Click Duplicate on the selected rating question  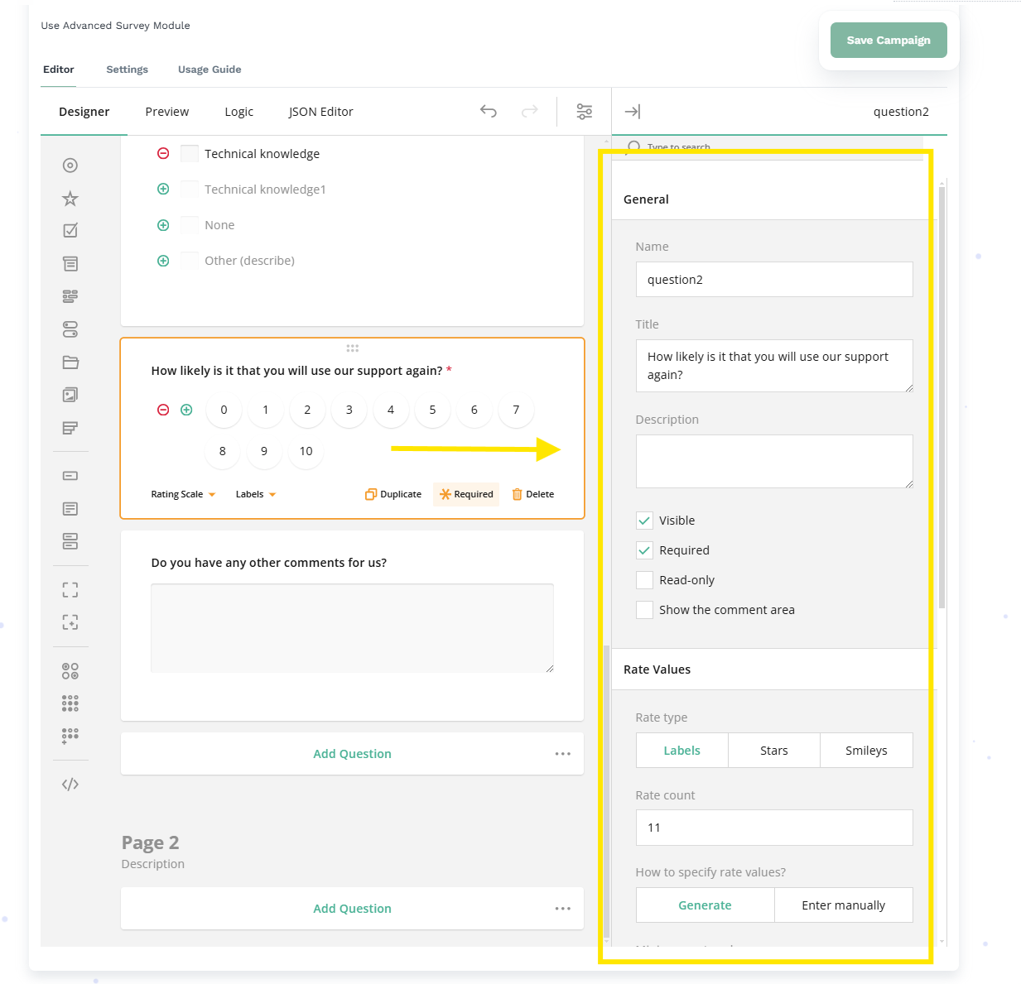point(393,493)
